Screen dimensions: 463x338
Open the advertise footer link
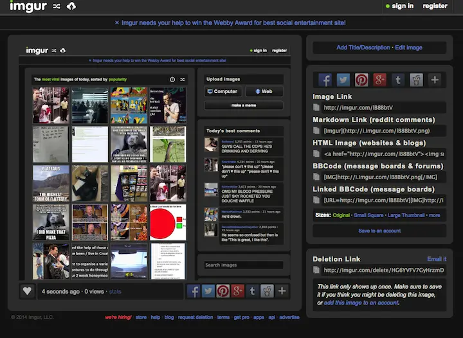point(289,317)
